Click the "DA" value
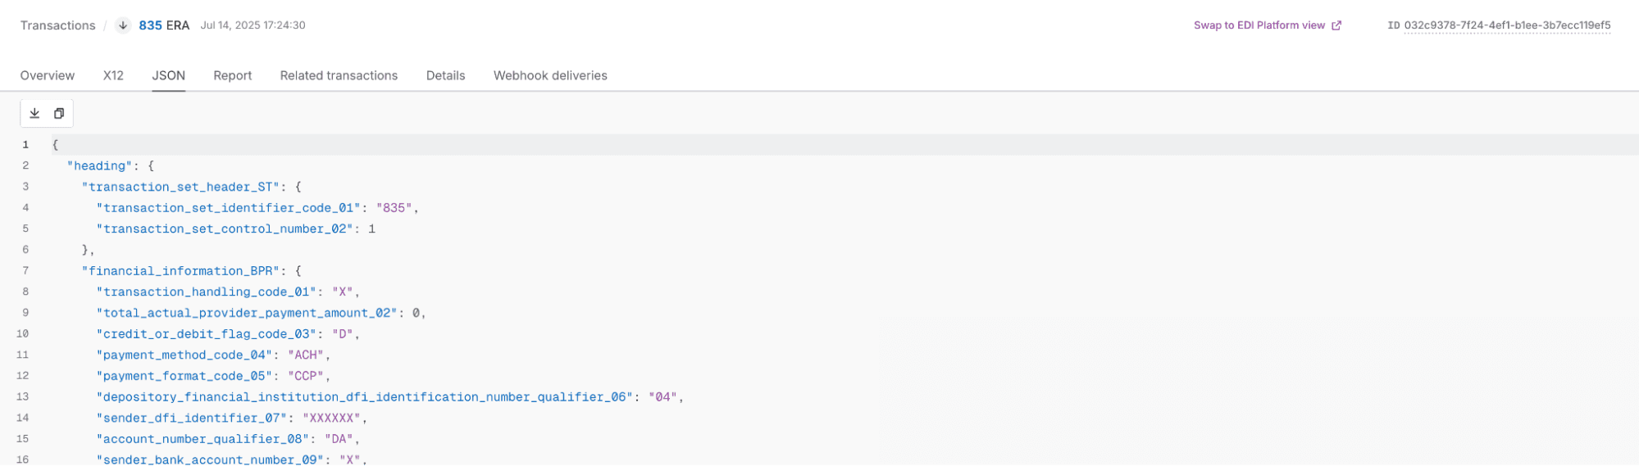Viewport: 1639px width, 466px height. [339, 439]
